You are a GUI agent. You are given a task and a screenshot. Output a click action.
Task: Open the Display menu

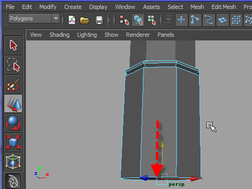[98, 7]
